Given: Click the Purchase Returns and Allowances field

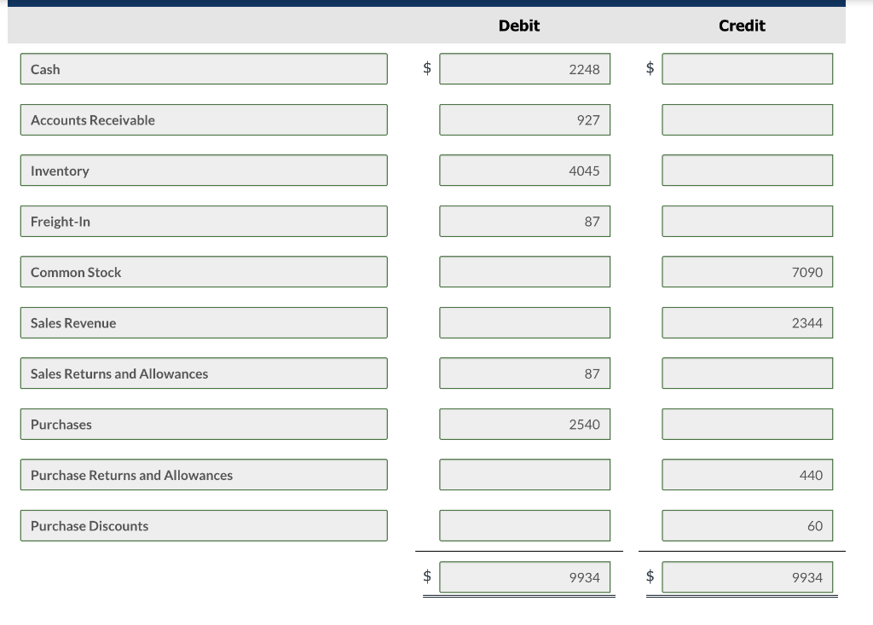Looking at the screenshot, I should tap(204, 474).
